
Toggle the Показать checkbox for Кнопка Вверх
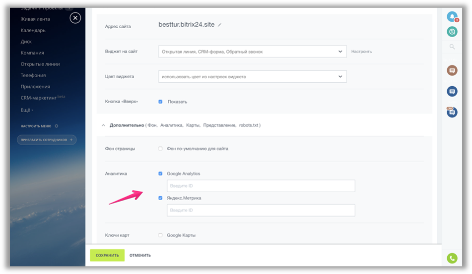click(x=160, y=102)
